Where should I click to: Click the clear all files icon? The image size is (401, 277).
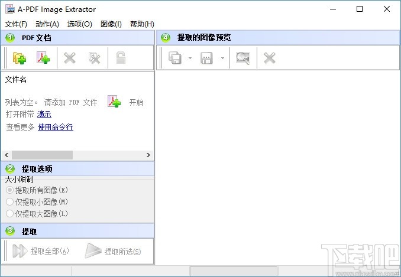(x=94, y=58)
